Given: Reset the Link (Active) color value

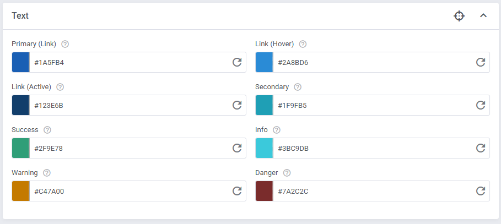Looking at the screenshot, I should coord(237,105).
